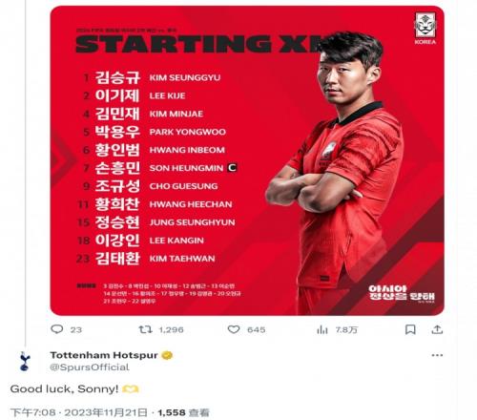The height and width of the screenshot is (420, 477).
Task: Open the @SpursOfficial handle link
Action: (90, 367)
